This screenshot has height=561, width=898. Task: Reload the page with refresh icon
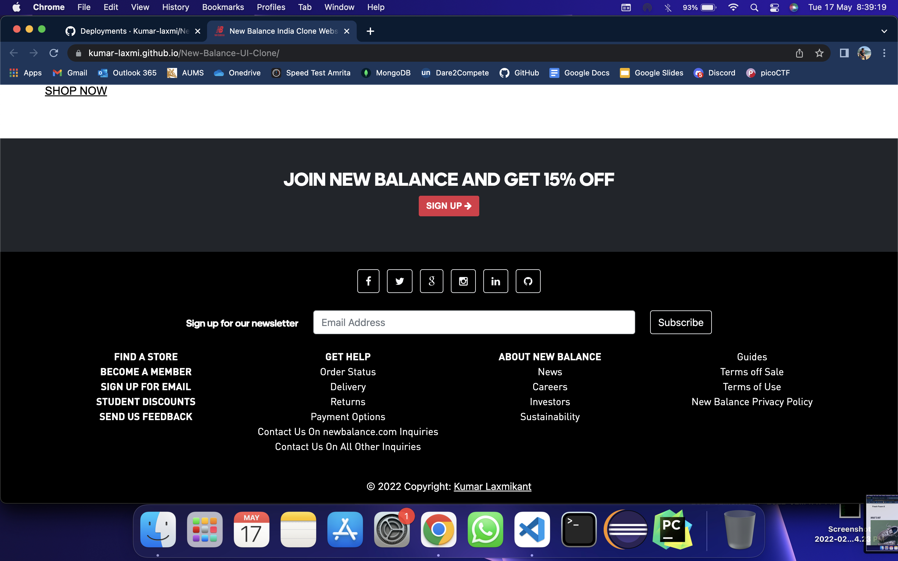tap(54, 53)
